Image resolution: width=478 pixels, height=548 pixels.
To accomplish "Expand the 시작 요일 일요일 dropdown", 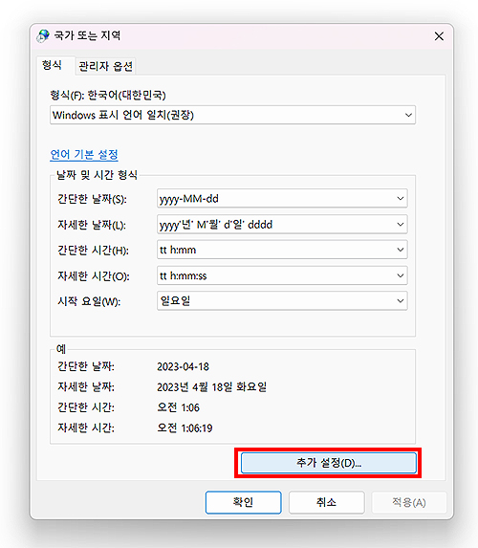I will pyautogui.click(x=282, y=301).
